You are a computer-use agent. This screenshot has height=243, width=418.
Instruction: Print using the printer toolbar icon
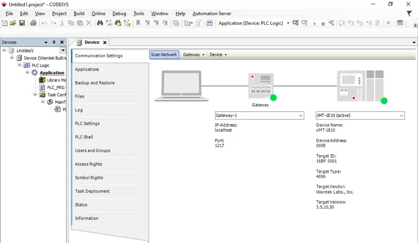click(33, 23)
